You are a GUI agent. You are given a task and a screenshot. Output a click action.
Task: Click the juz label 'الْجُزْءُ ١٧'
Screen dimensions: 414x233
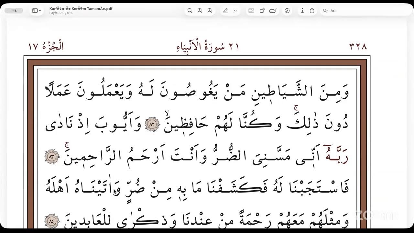tap(46, 47)
